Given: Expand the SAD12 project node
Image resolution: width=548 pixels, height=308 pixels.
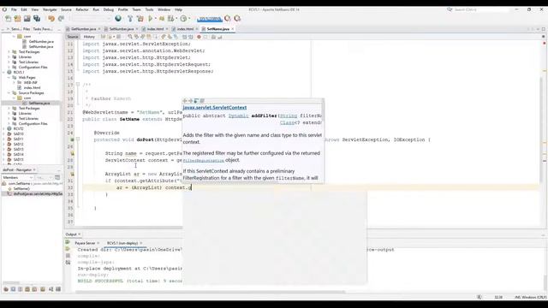Looking at the screenshot, I should [x=3, y=145].
